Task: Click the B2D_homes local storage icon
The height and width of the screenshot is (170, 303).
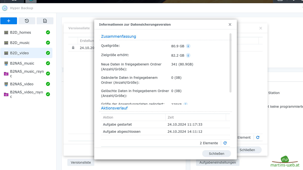Action: [x=6, y=32]
